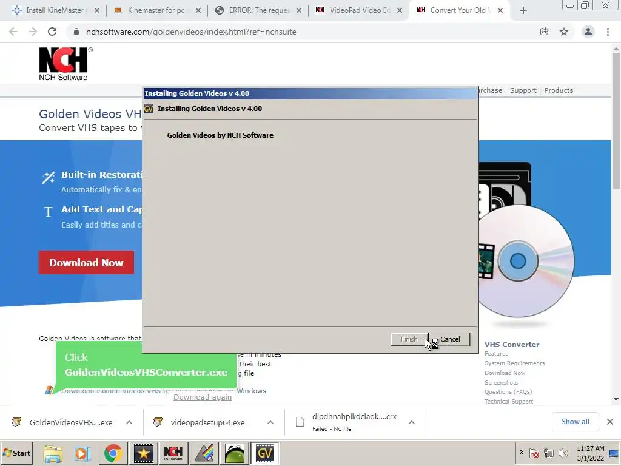Click scrollbar down arrow on page
The image size is (621, 466).
616,399
